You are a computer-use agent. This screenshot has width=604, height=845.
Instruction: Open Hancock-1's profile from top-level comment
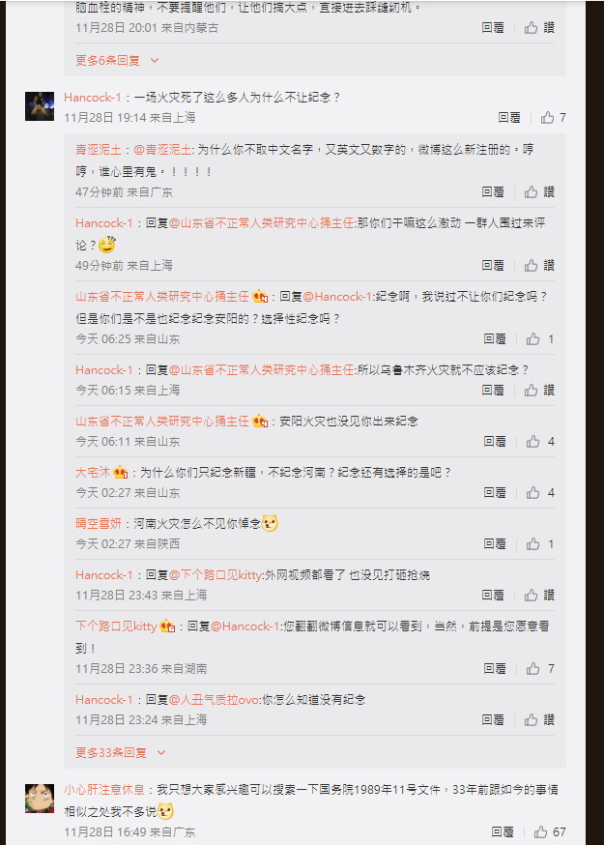pos(93,98)
